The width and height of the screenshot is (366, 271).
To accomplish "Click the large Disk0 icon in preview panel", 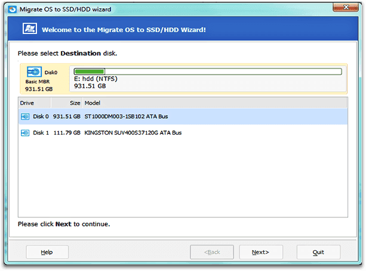I will (34, 72).
